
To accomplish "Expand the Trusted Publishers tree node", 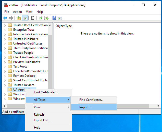I will tap(5, 39).
